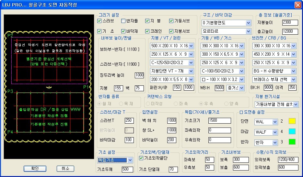Enable the 반자틀 checkbox
Image resolution: width=303 pixels, height=177 pixels.
click(123, 21)
